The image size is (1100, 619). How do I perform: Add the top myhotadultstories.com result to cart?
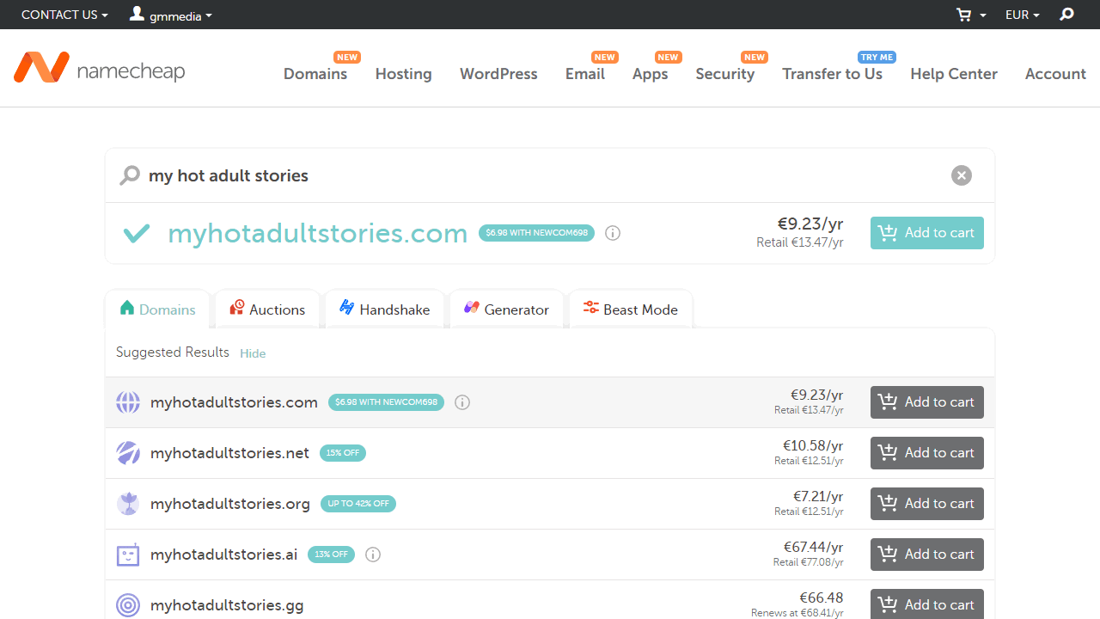[x=927, y=233]
